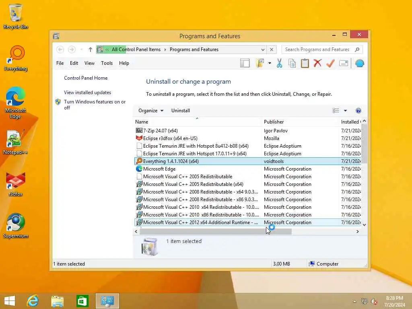Select 7-Zip 24.07 (x64) row
The width and height of the screenshot is (412, 309).
click(248, 131)
